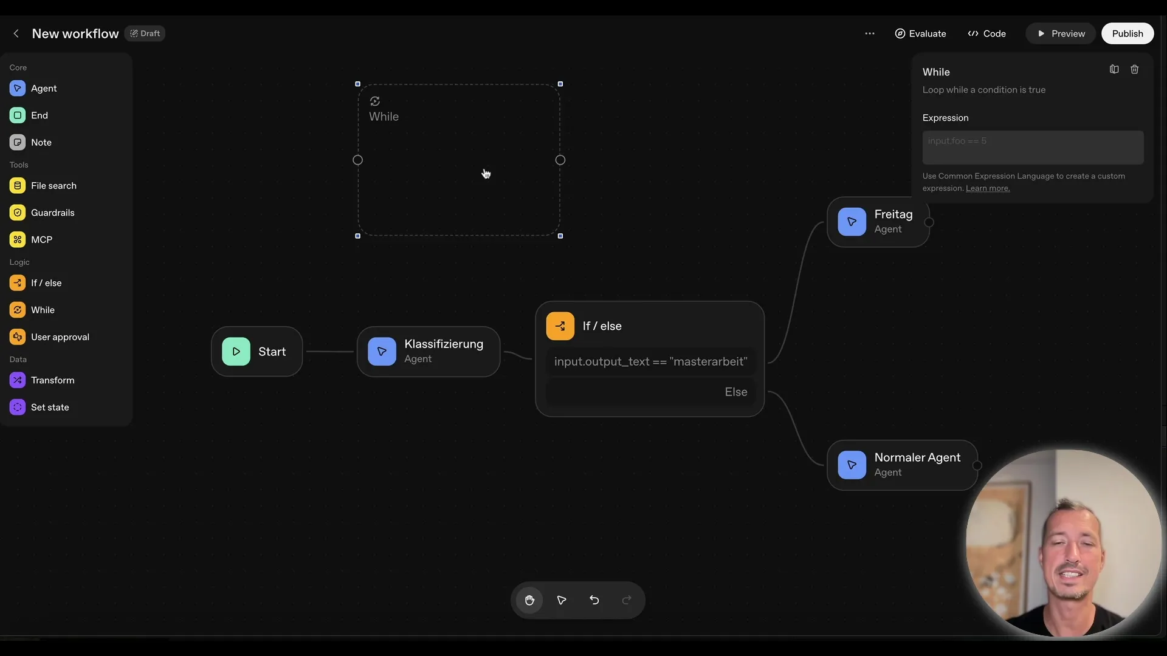The width and height of the screenshot is (1167, 656).
Task: Click the Preview button
Action: coord(1061,33)
